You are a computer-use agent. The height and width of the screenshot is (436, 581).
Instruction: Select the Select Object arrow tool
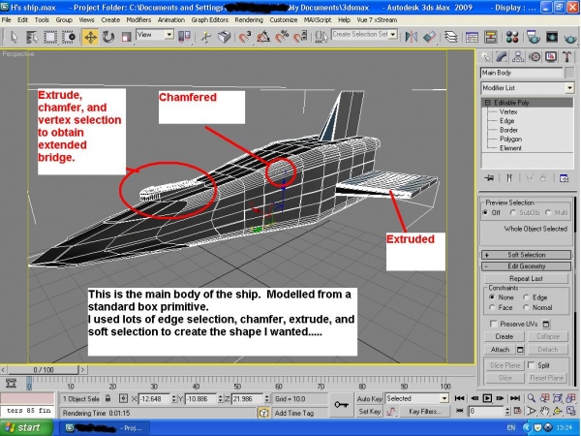coord(15,37)
